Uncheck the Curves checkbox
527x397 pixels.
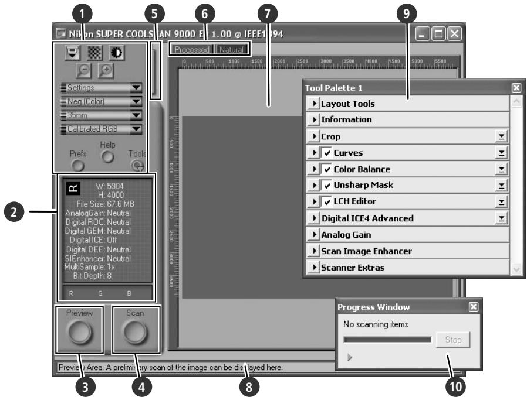coord(327,153)
